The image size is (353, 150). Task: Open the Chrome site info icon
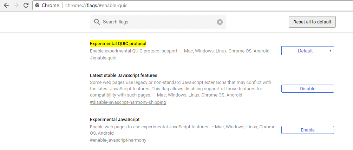point(38,6)
